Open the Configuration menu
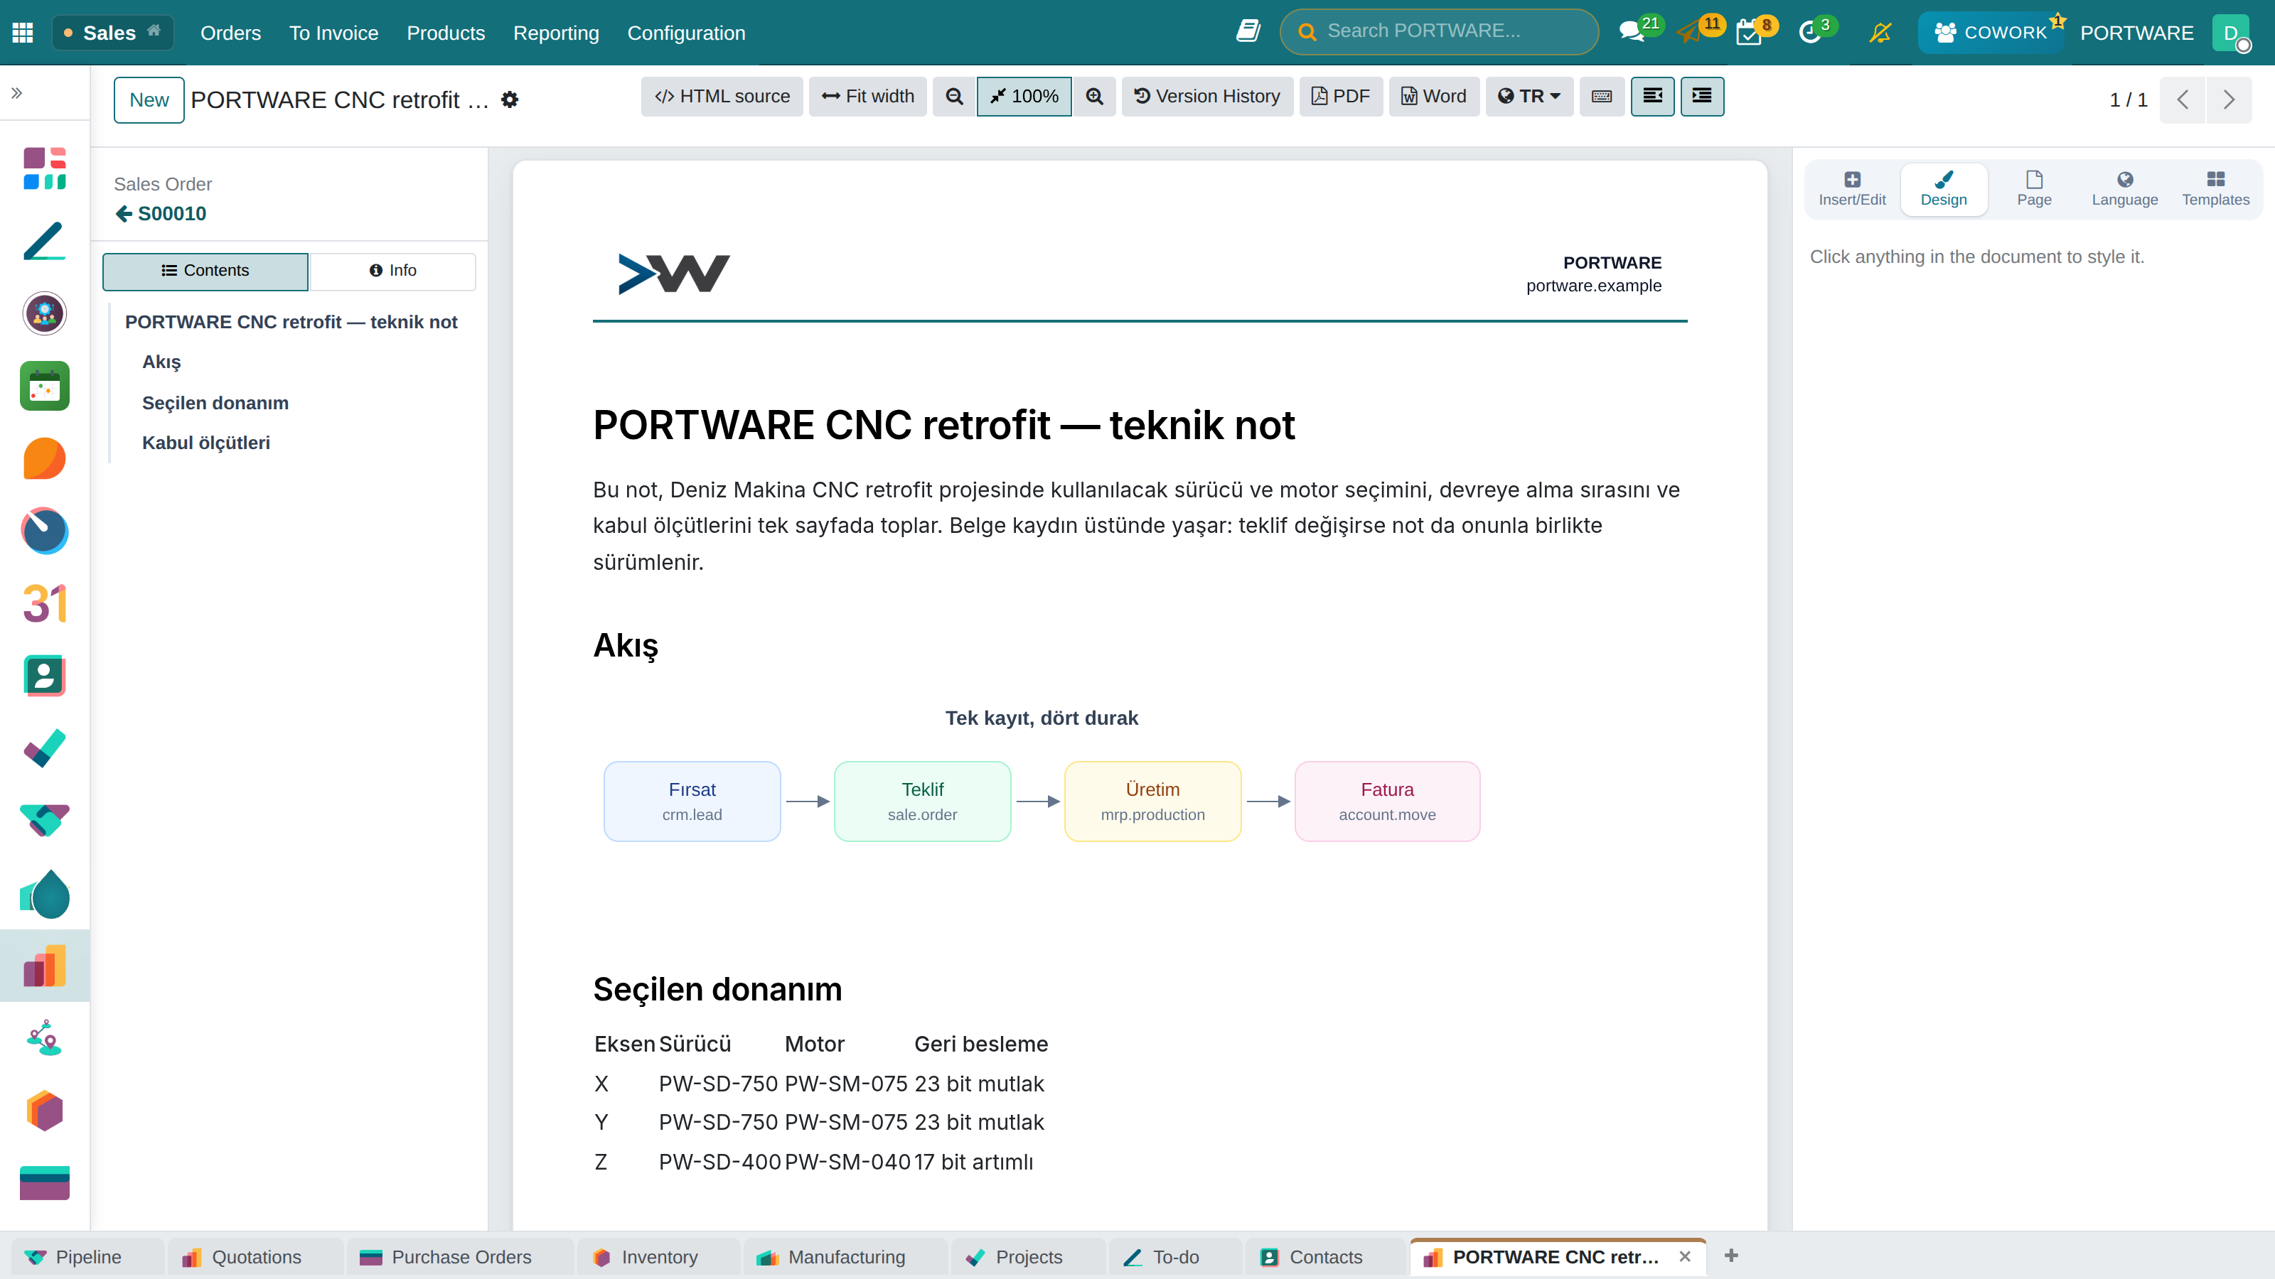Image resolution: width=2275 pixels, height=1279 pixels. pyautogui.click(x=686, y=33)
